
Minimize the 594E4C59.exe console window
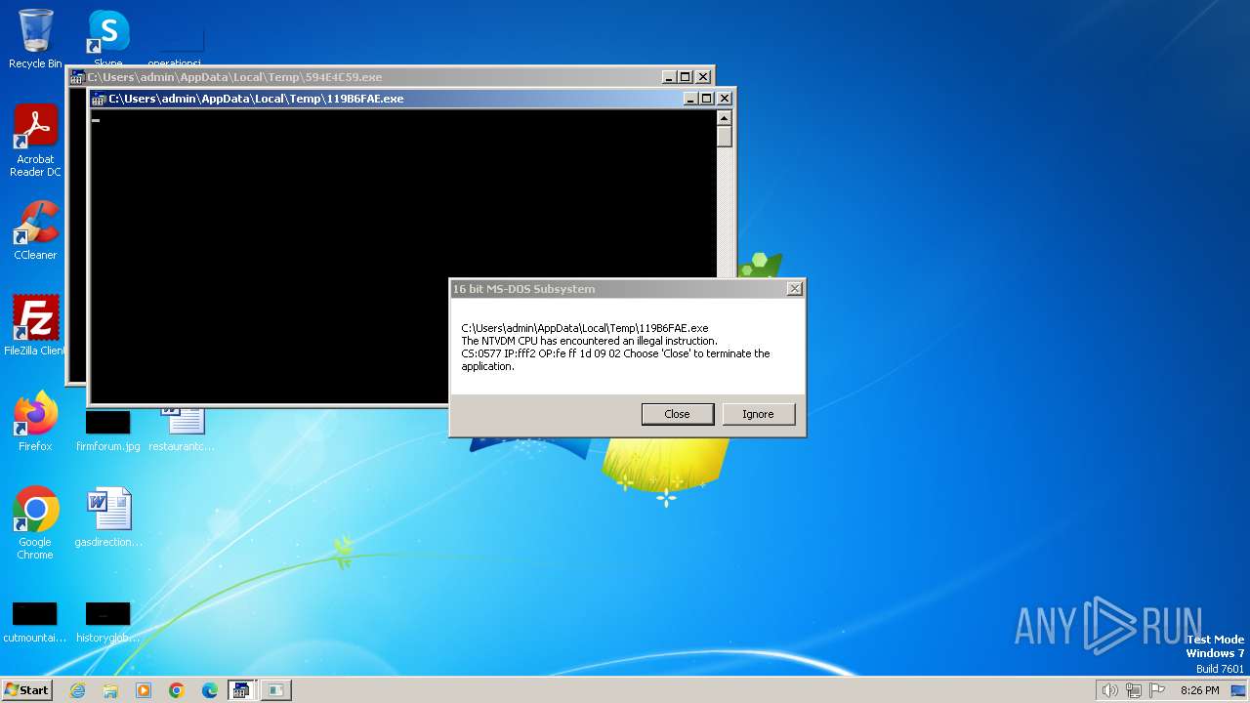pos(669,77)
